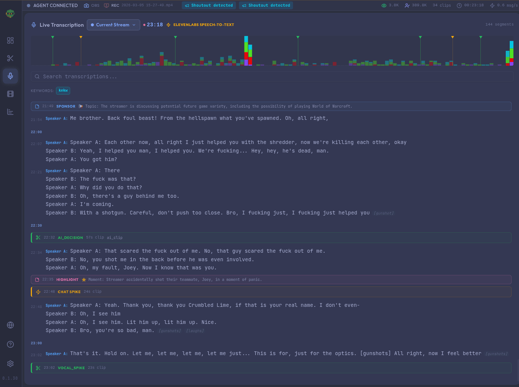Click 'Oh, my fault, Joey' line
This screenshot has width=519, height=387.
click(131, 268)
